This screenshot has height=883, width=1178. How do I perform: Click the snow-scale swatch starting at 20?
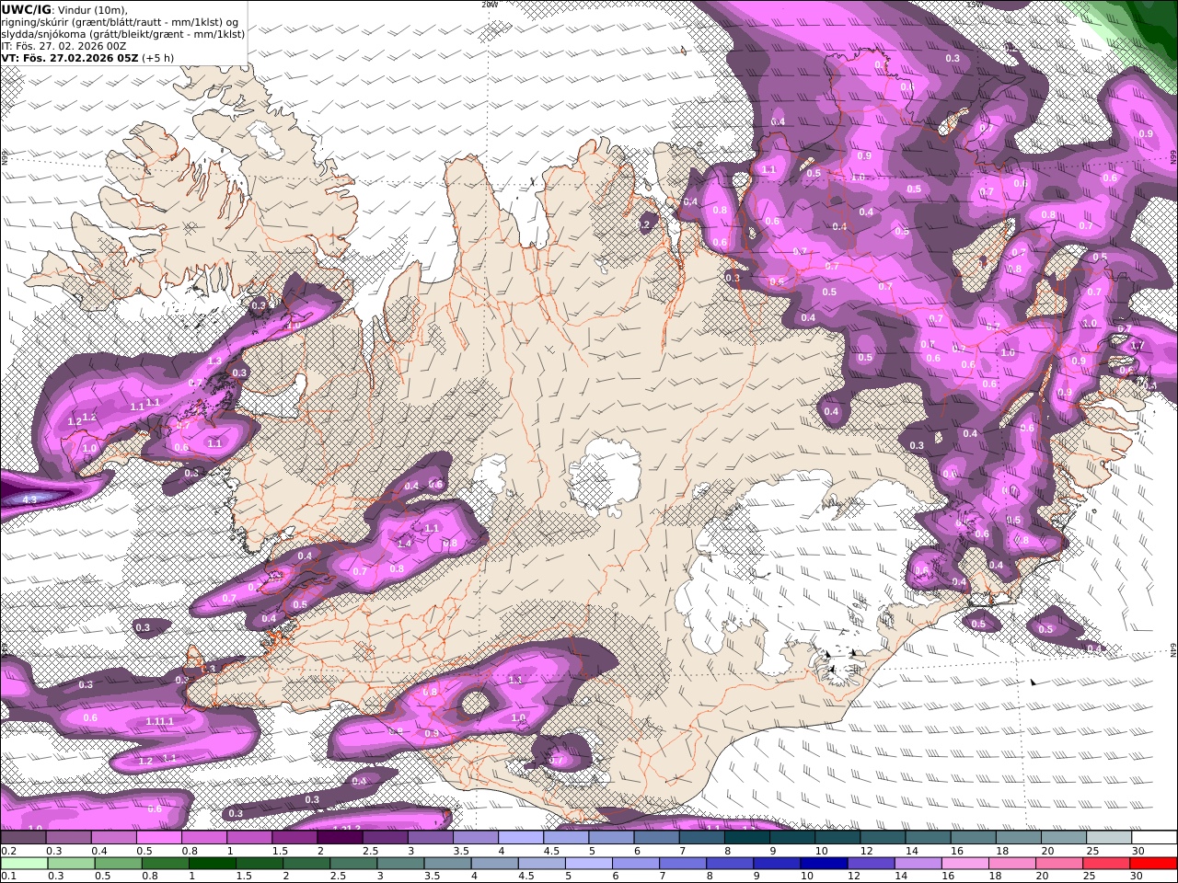(1064, 838)
